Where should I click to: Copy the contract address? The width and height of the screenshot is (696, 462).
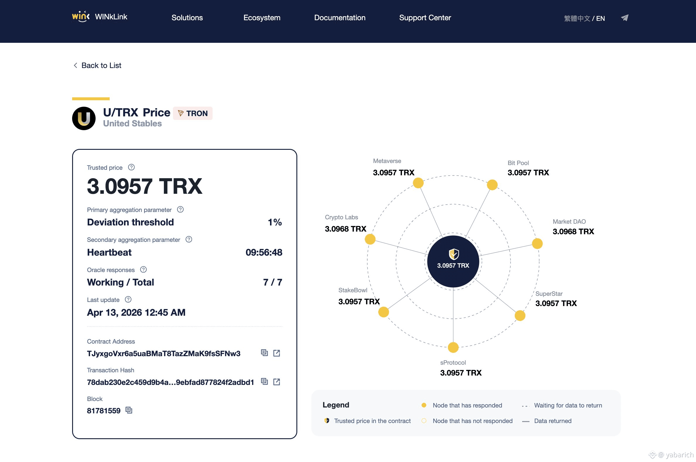pos(264,353)
